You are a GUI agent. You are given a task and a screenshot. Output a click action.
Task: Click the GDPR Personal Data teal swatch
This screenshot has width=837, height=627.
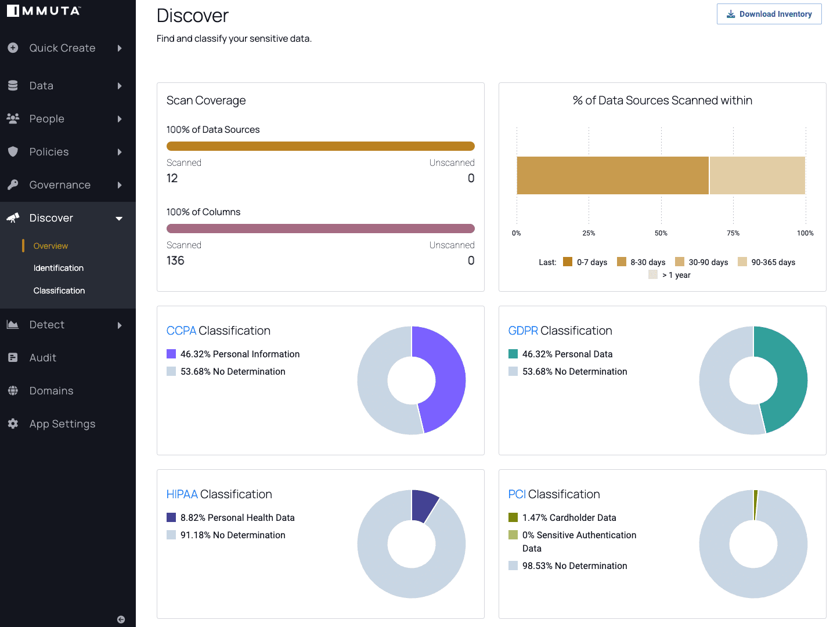tap(513, 354)
